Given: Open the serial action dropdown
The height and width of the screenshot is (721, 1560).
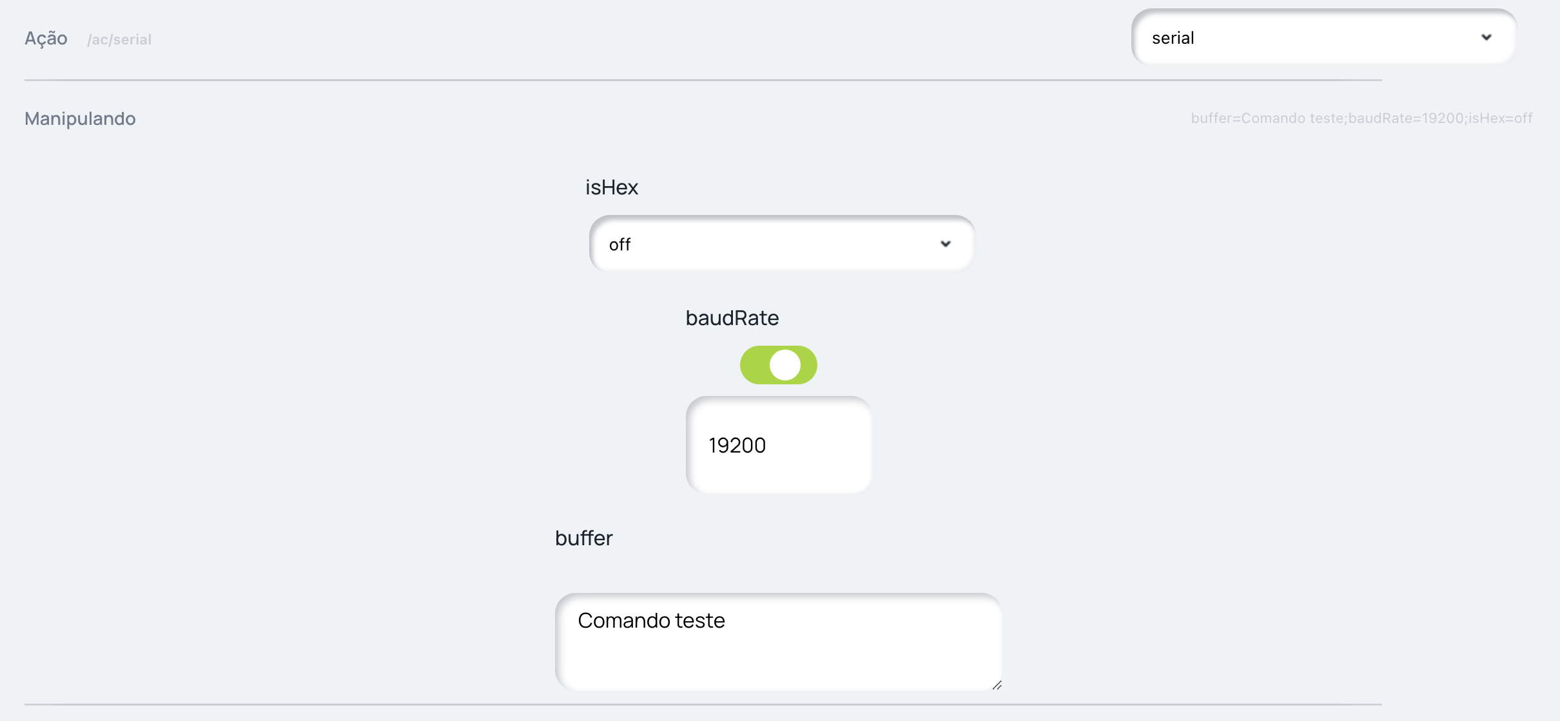Looking at the screenshot, I should (x=1323, y=38).
